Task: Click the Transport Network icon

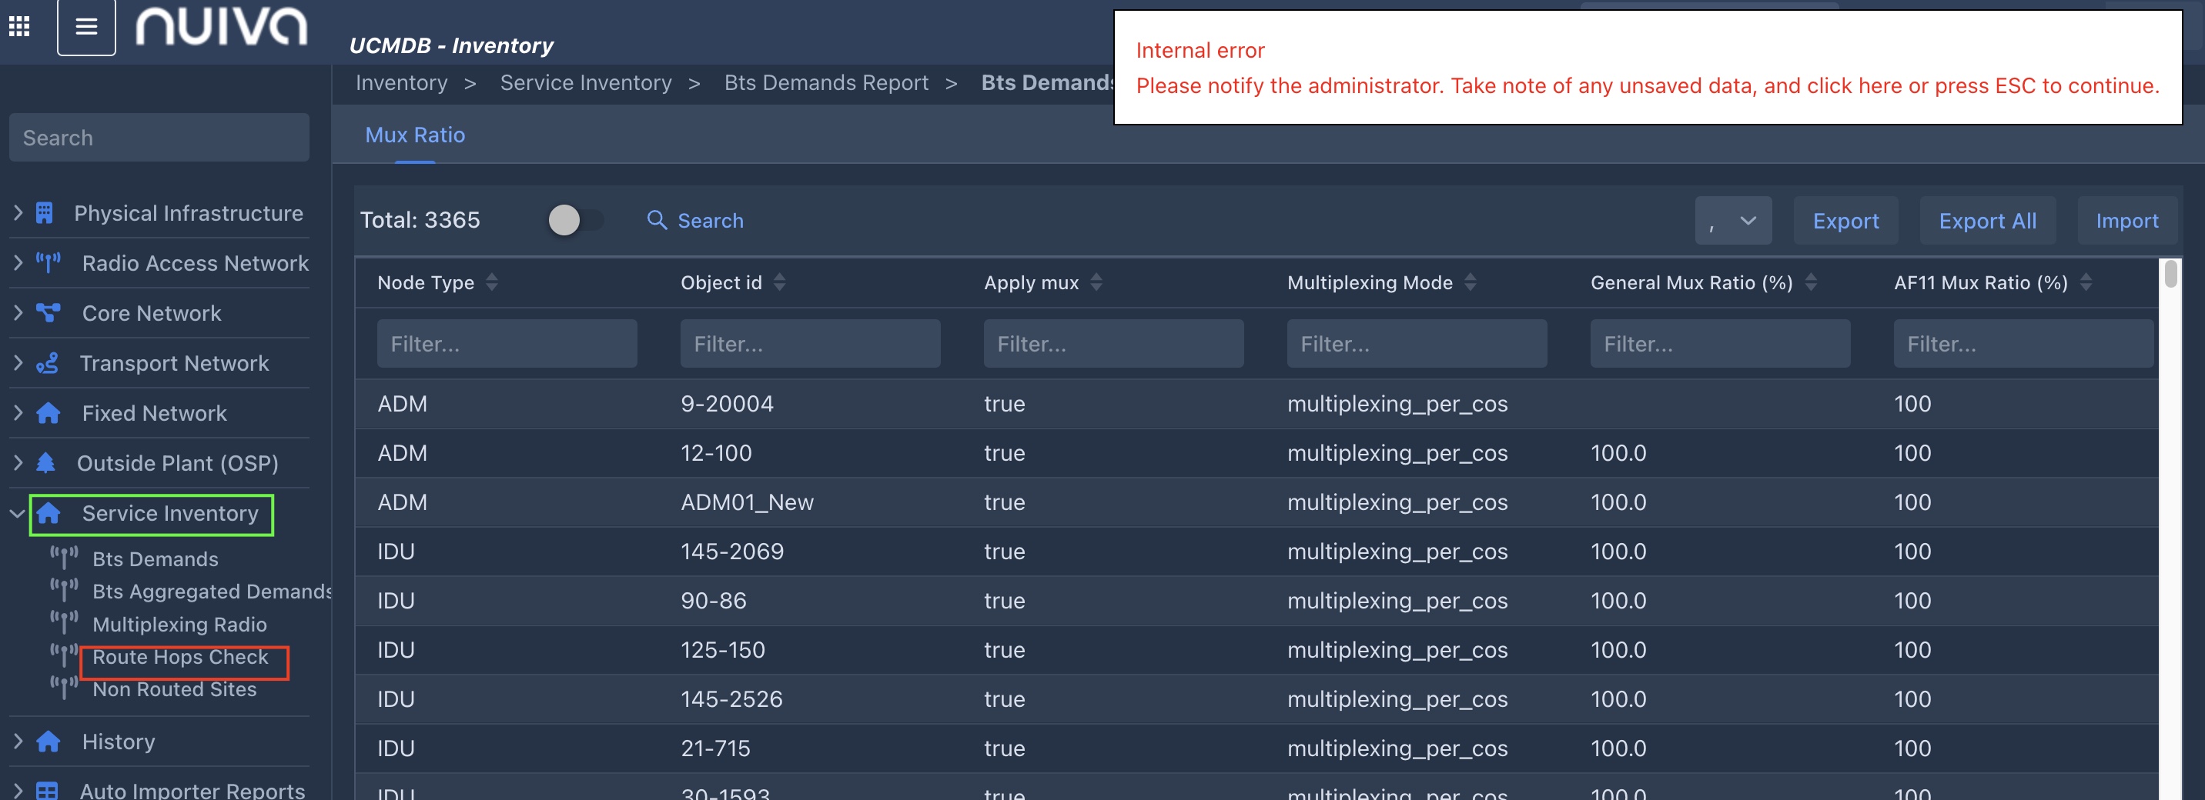Action: pyautogui.click(x=47, y=363)
